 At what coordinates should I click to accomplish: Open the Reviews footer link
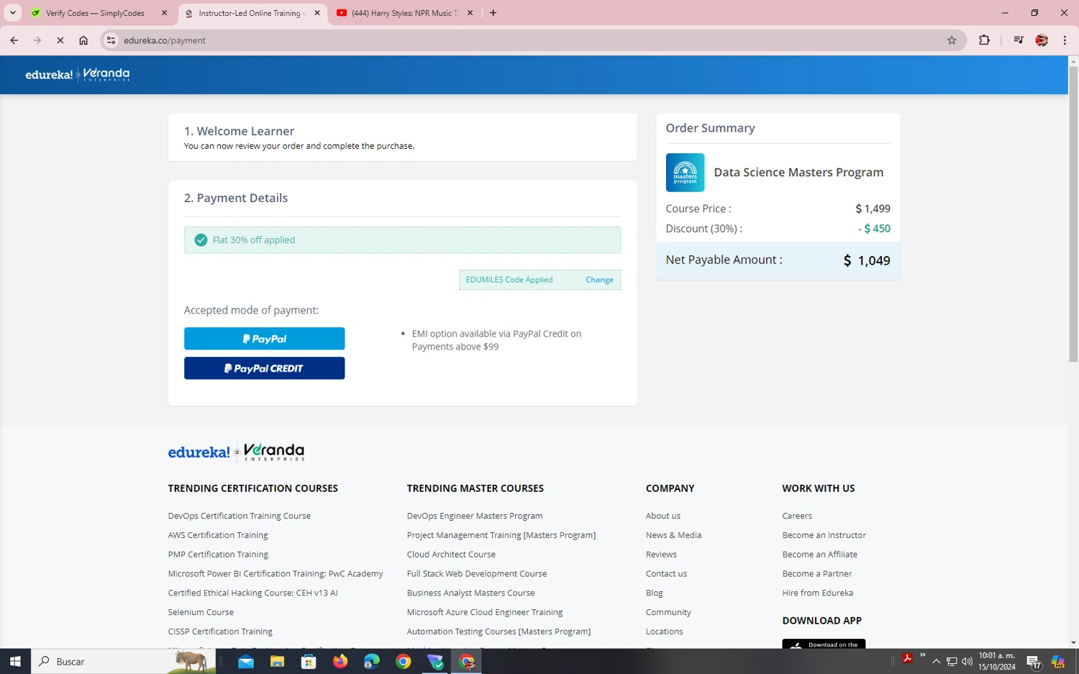click(661, 555)
